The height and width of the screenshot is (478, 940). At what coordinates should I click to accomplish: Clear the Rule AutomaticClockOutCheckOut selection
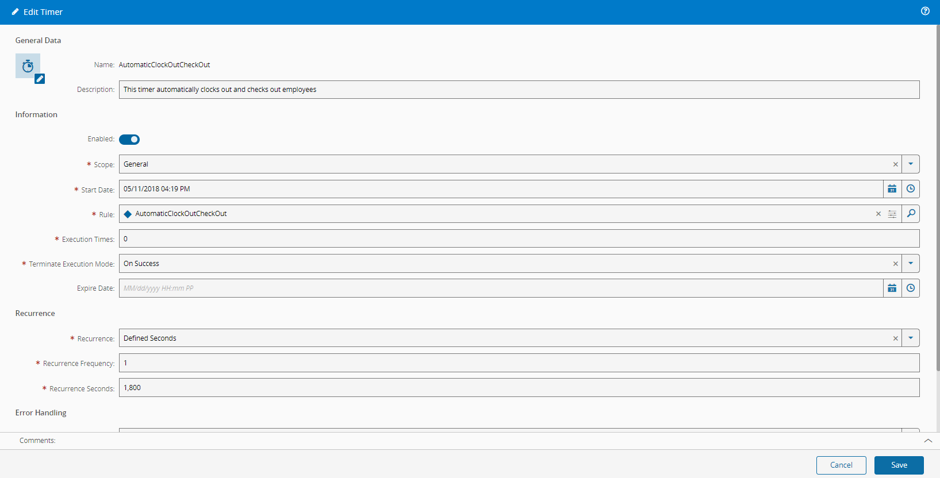pos(878,214)
